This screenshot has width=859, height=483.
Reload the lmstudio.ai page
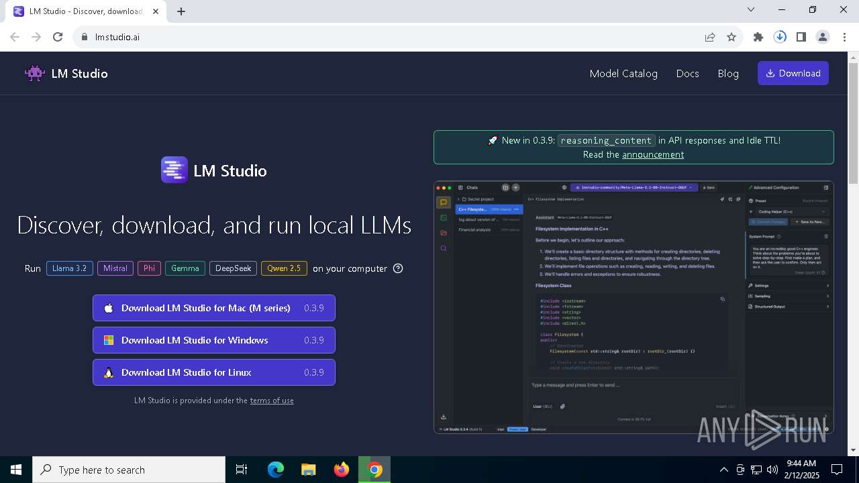pos(58,37)
